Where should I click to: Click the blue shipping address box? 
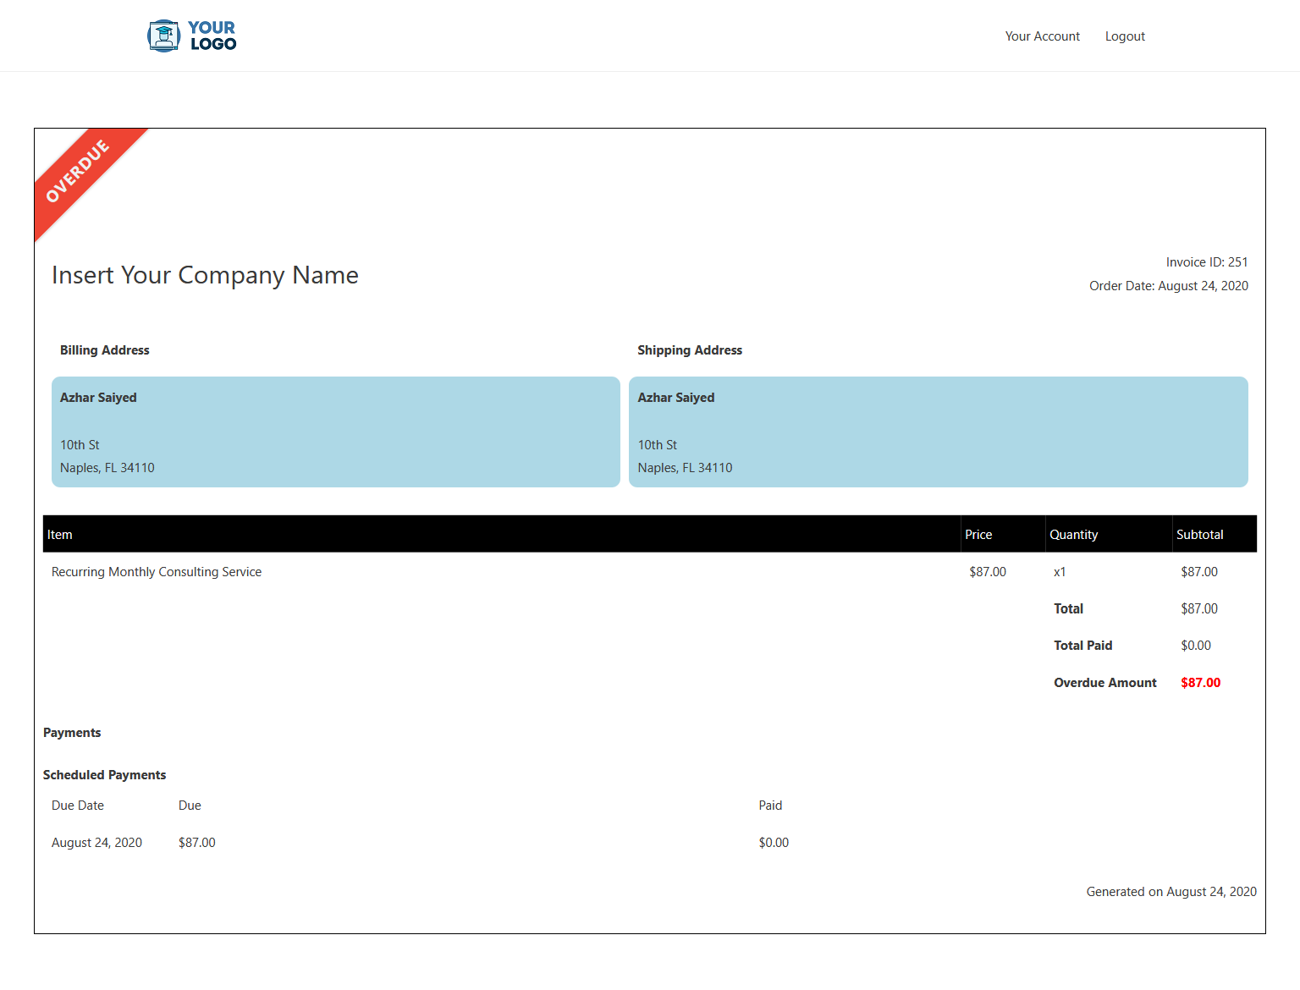[x=938, y=432]
